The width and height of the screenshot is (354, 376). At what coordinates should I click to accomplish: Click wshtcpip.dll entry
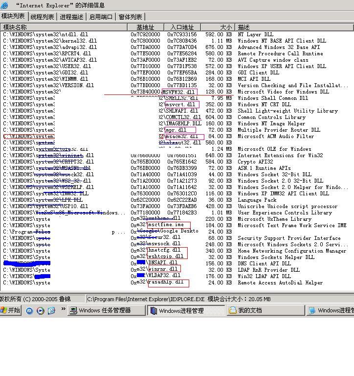(x=166, y=257)
